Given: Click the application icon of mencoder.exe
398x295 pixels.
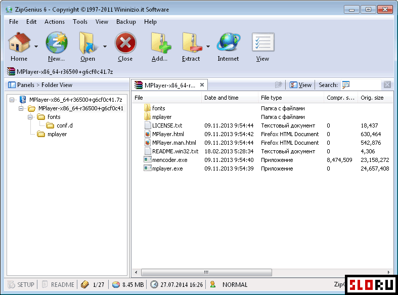Looking at the screenshot, I should (x=148, y=160).
